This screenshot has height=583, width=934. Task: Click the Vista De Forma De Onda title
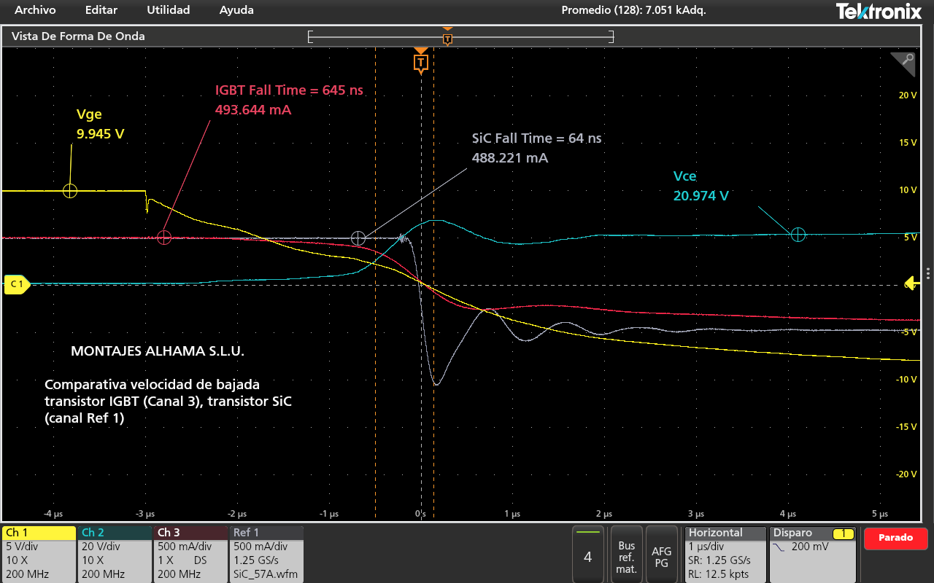click(78, 36)
